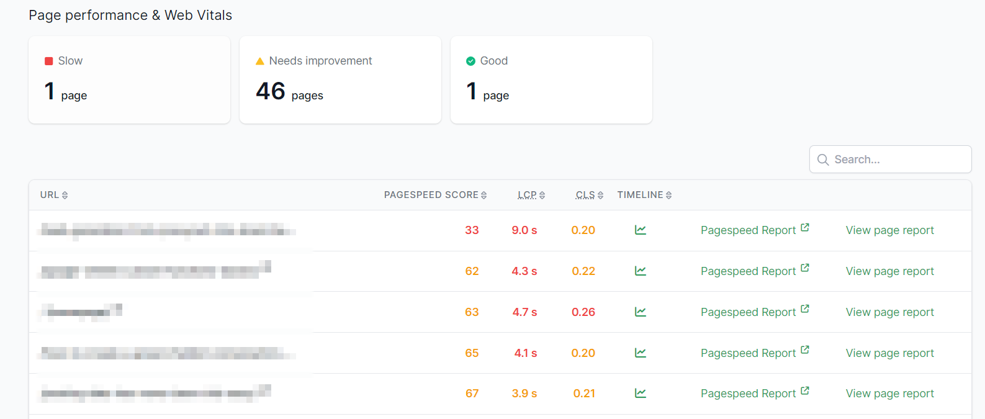The image size is (985, 419).
Task: Click the green checkmark Good icon
Action: [x=470, y=61]
